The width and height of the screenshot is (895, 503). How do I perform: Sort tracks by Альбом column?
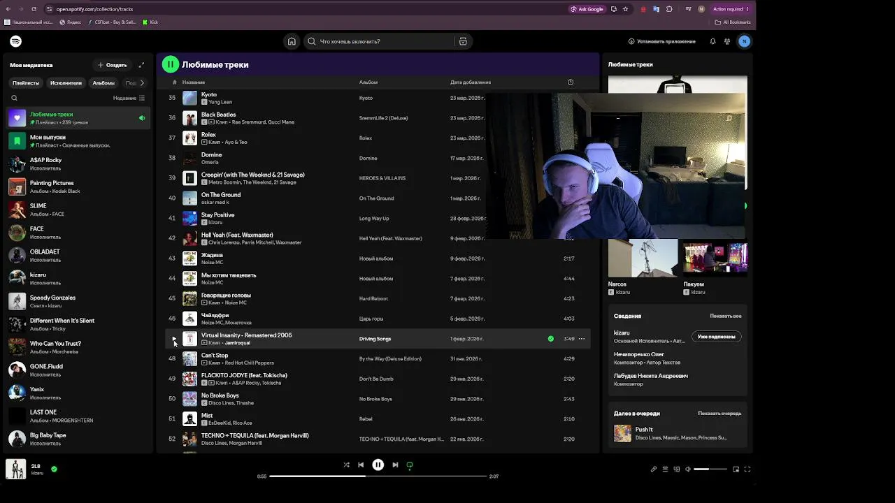pos(368,82)
